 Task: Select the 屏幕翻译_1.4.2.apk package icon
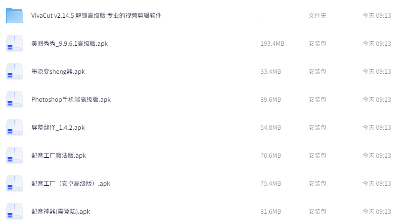[14, 128]
